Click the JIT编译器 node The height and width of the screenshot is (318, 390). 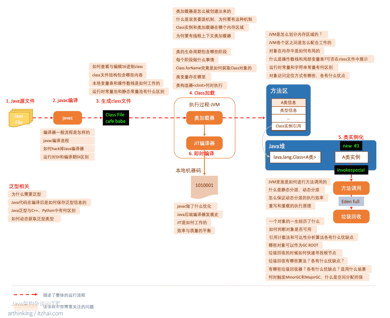[204, 143]
